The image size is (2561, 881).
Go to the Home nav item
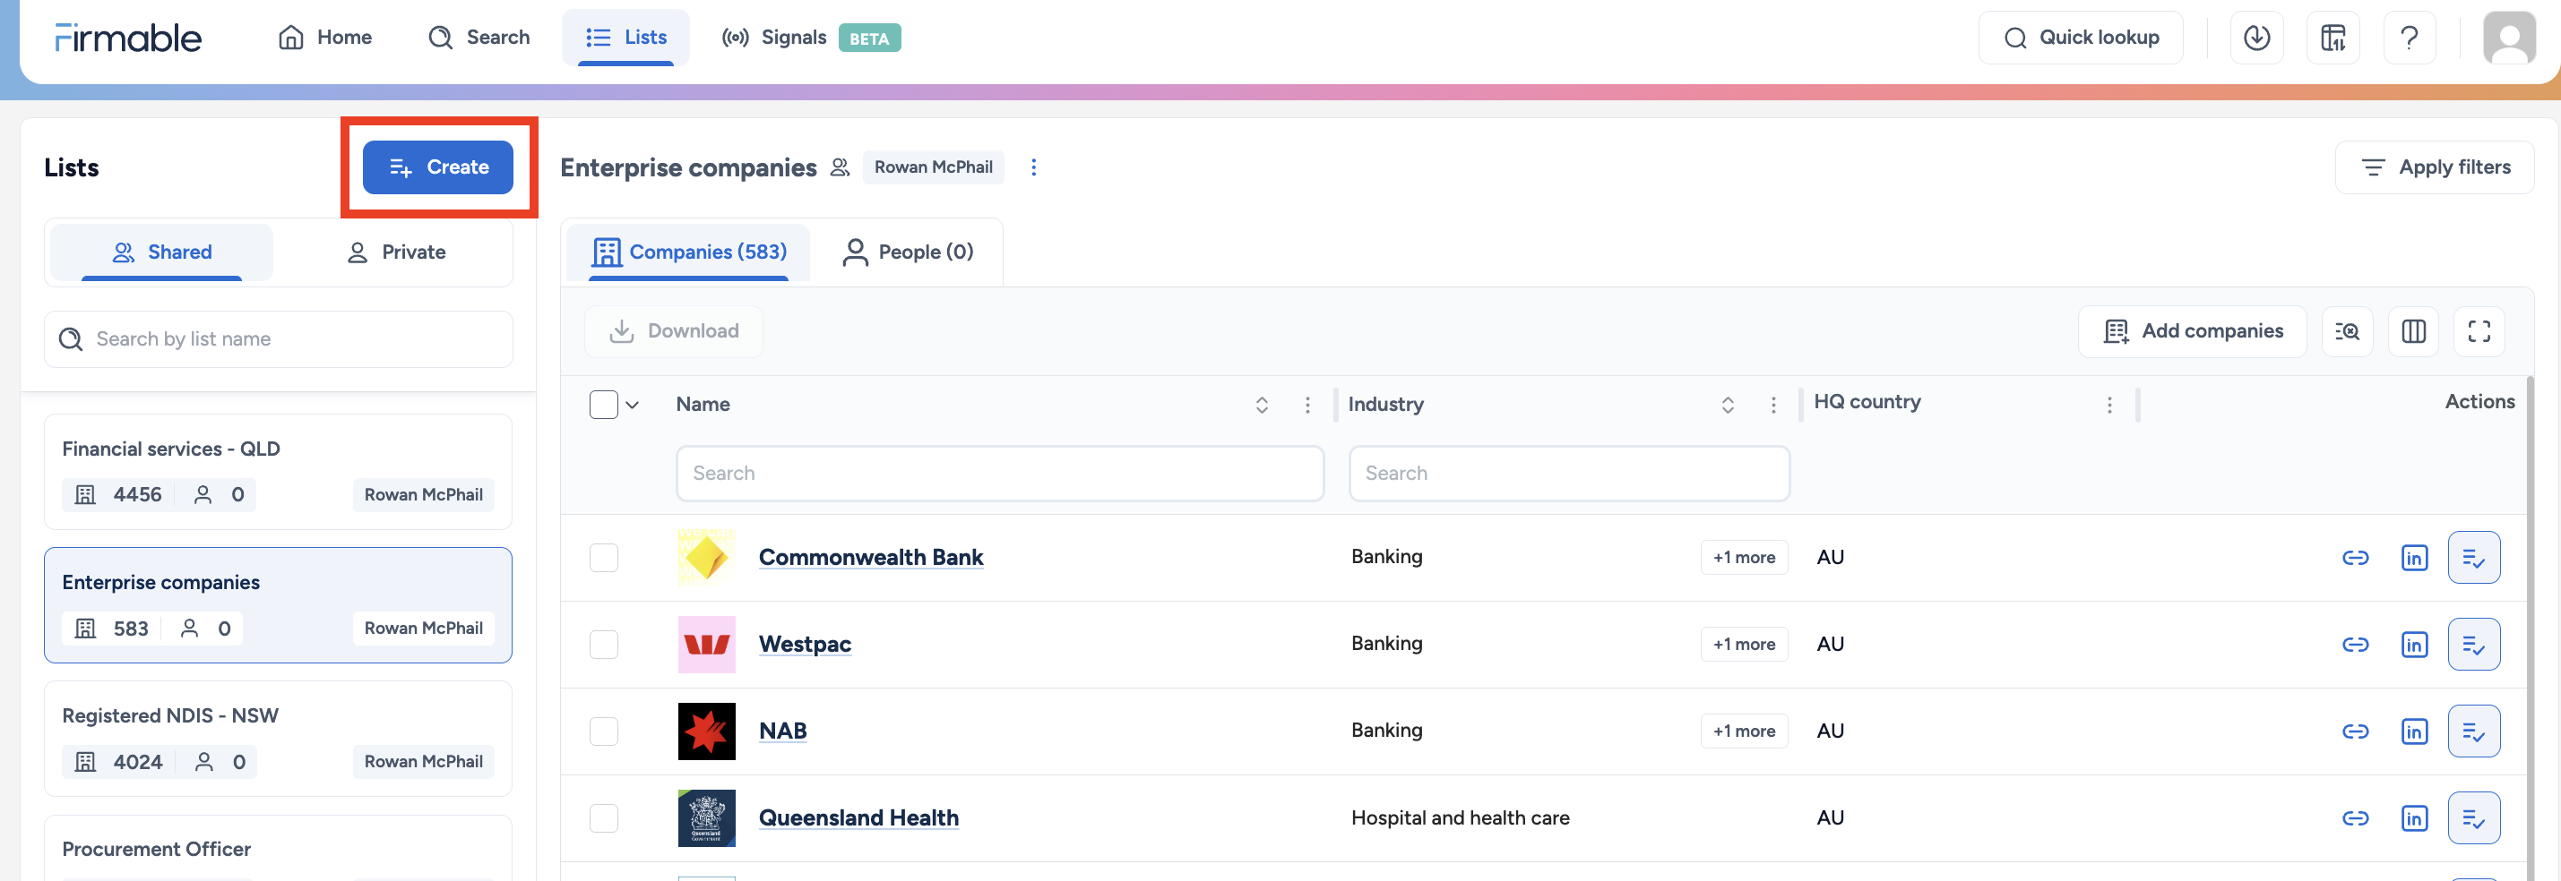pos(324,38)
